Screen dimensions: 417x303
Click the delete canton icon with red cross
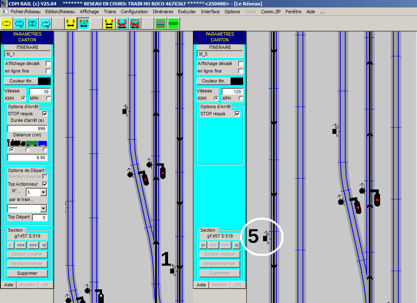tap(122, 24)
